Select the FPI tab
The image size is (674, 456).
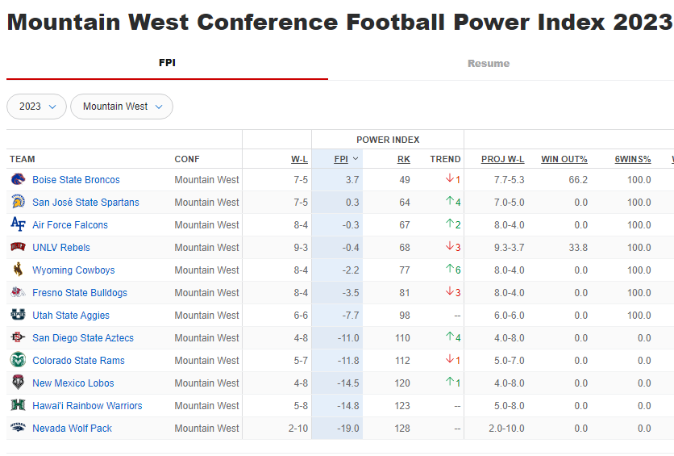click(167, 63)
